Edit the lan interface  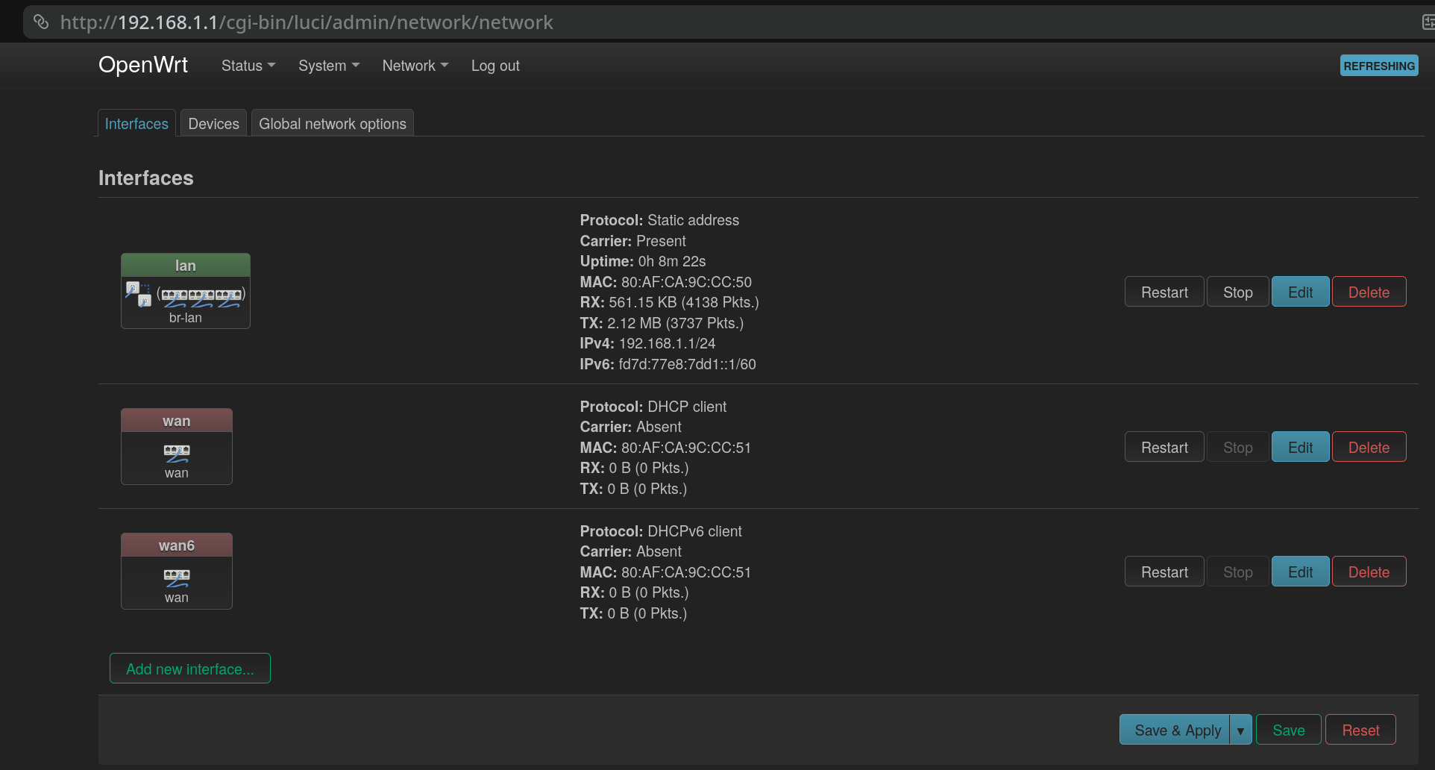click(1300, 292)
